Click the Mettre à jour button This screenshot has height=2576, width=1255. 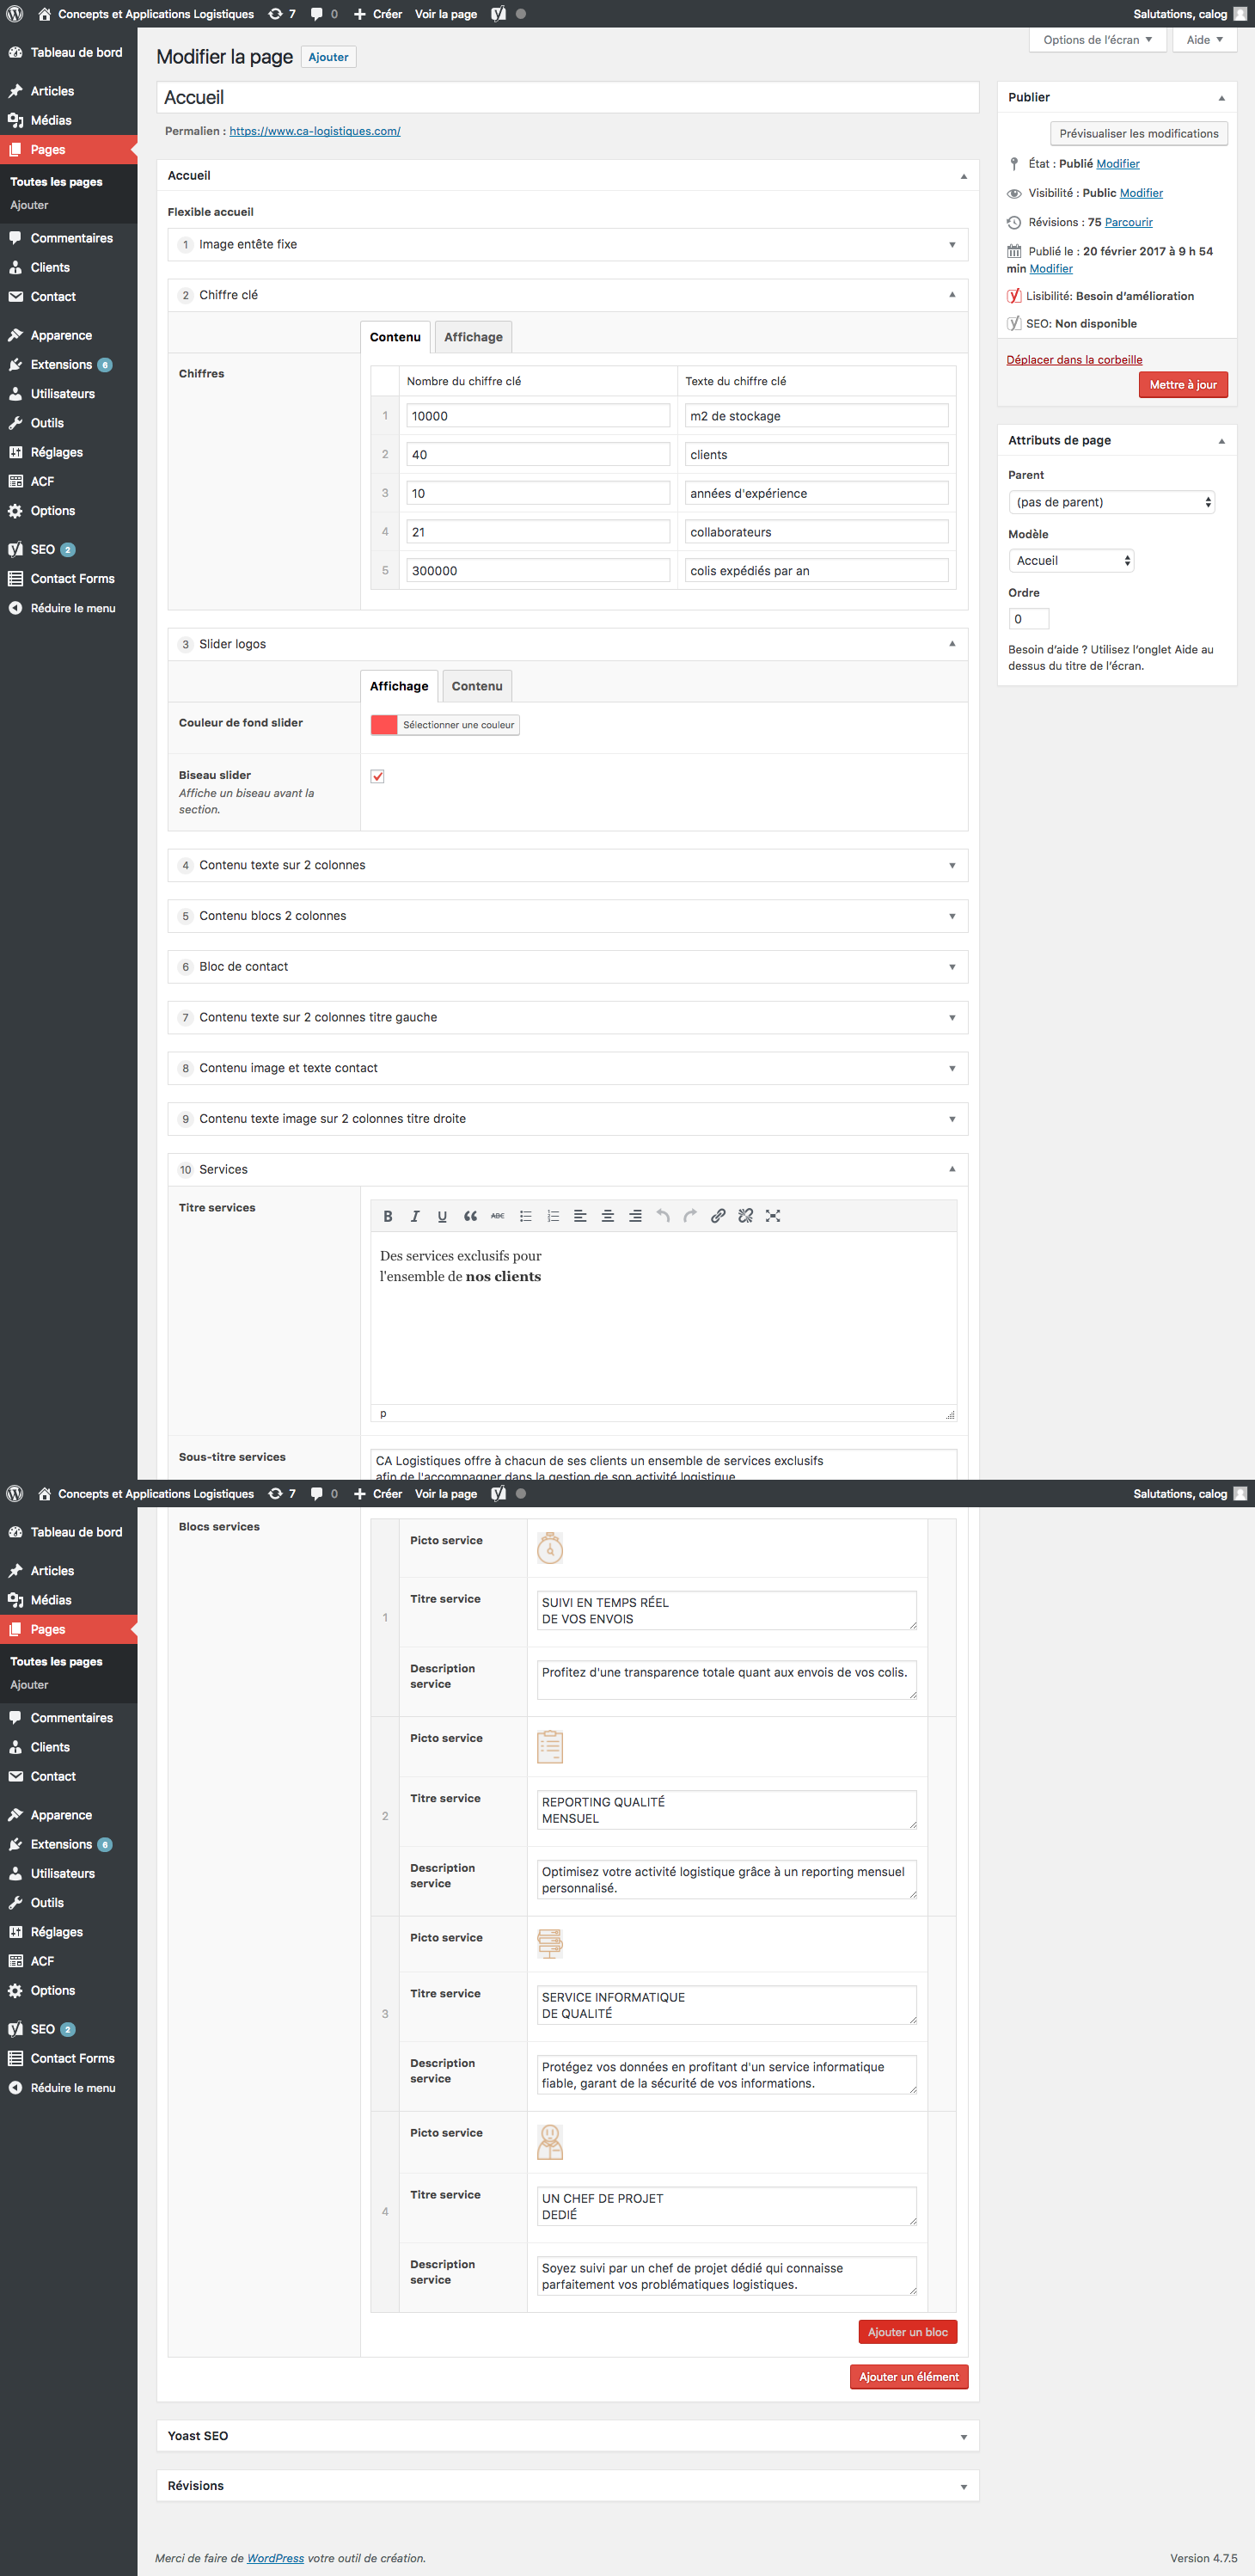1182,385
